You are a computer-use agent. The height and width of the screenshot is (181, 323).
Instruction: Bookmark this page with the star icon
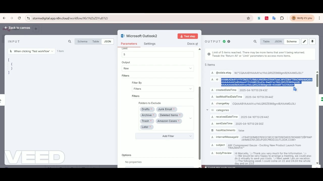click(248, 18)
